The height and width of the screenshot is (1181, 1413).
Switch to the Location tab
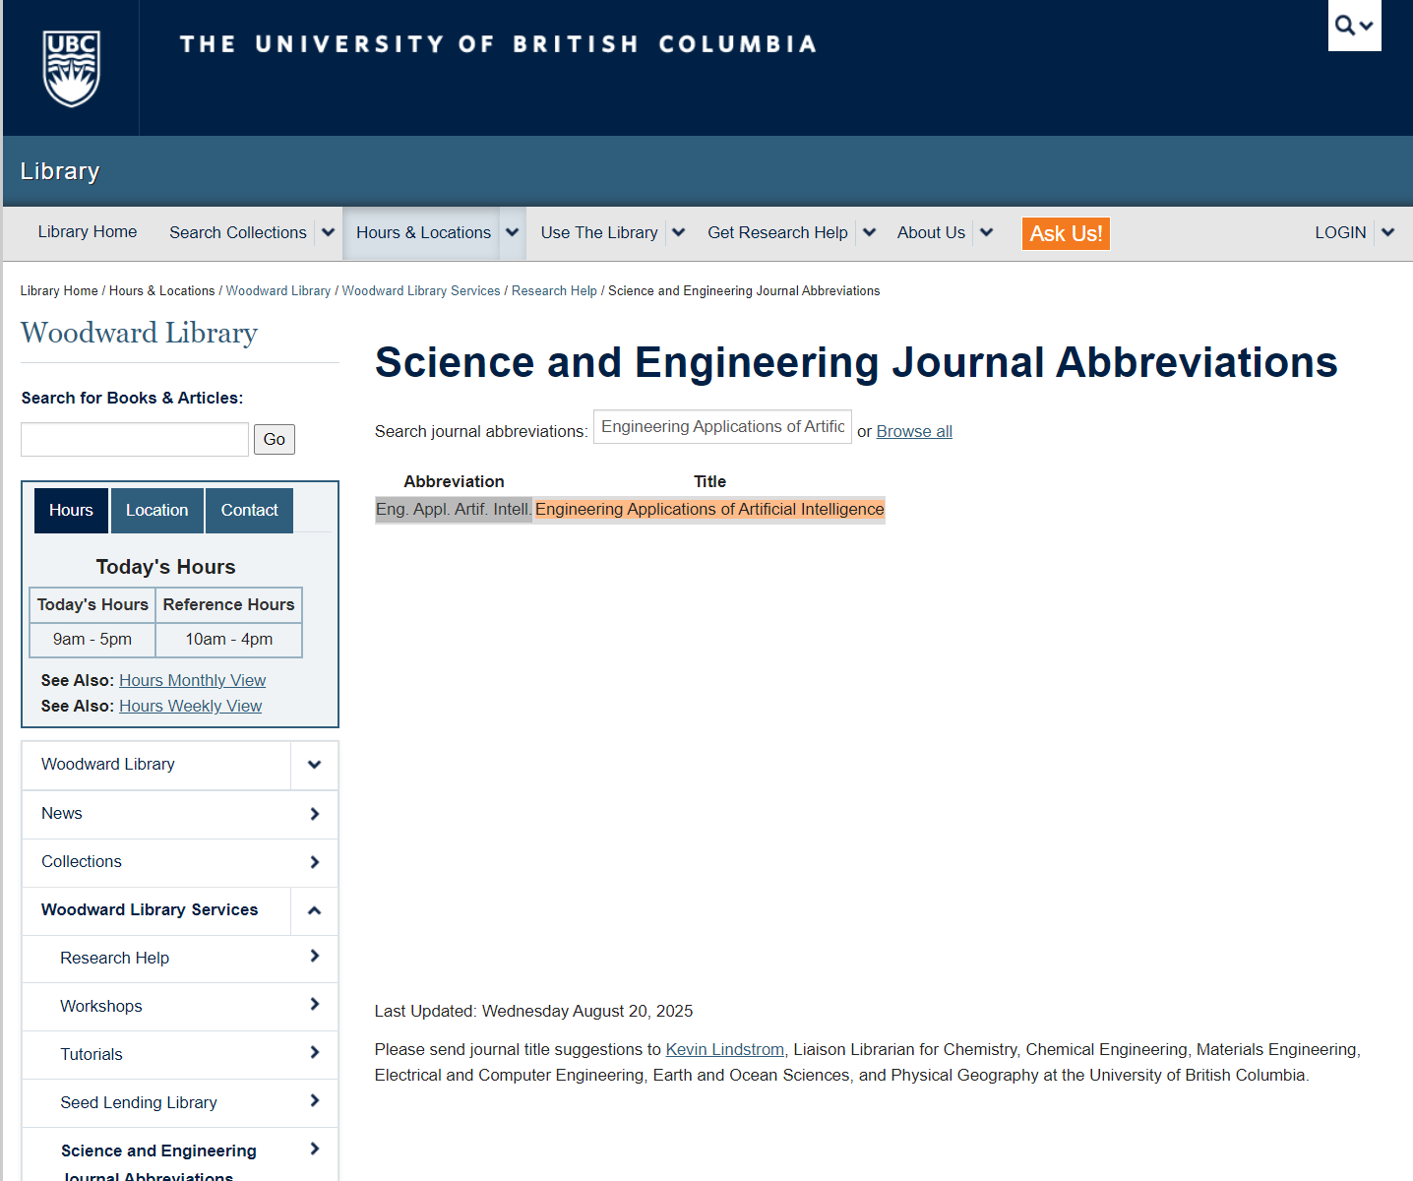(156, 511)
